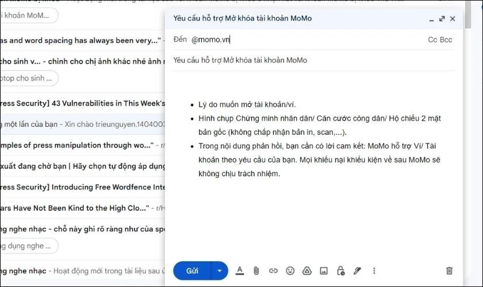Open the emoji picker icon
The image size is (483, 287).
click(290, 271)
